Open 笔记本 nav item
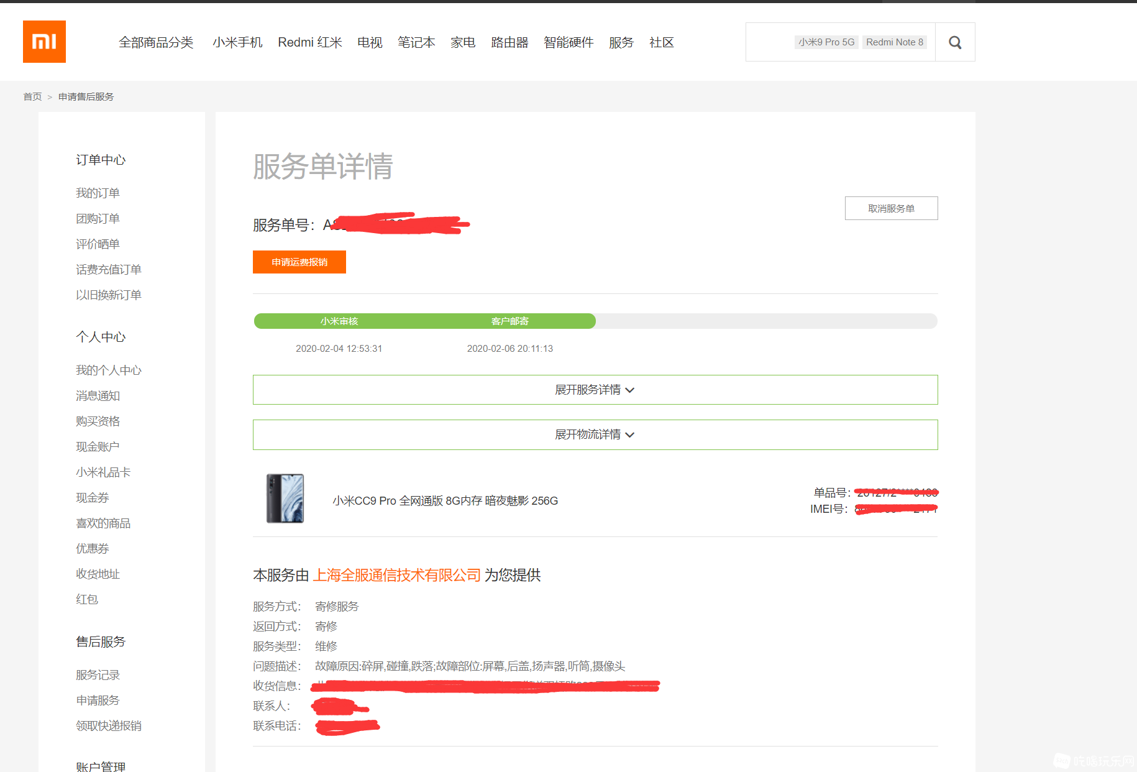Screen dimensions: 1137x772 point(416,42)
